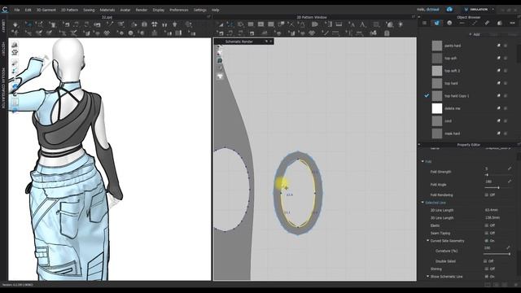Toggle the Elastic Off checkbox
This screenshot has width=521, height=293.
[487, 225]
